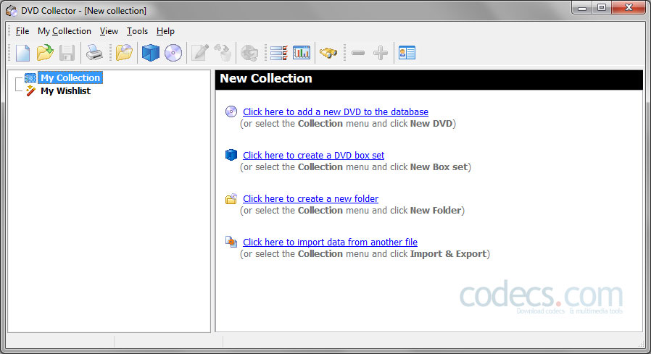651x354 pixels.
Task: Close the DVD Collector window
Action: click(629, 8)
